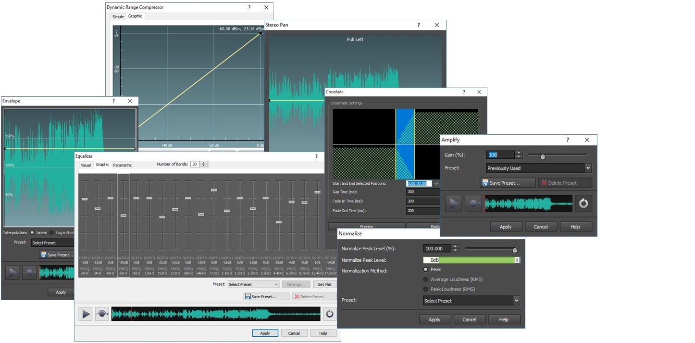This screenshot has height=343, width=695.
Task: Click Save Preset icon in Amplify
Action: pos(485,183)
